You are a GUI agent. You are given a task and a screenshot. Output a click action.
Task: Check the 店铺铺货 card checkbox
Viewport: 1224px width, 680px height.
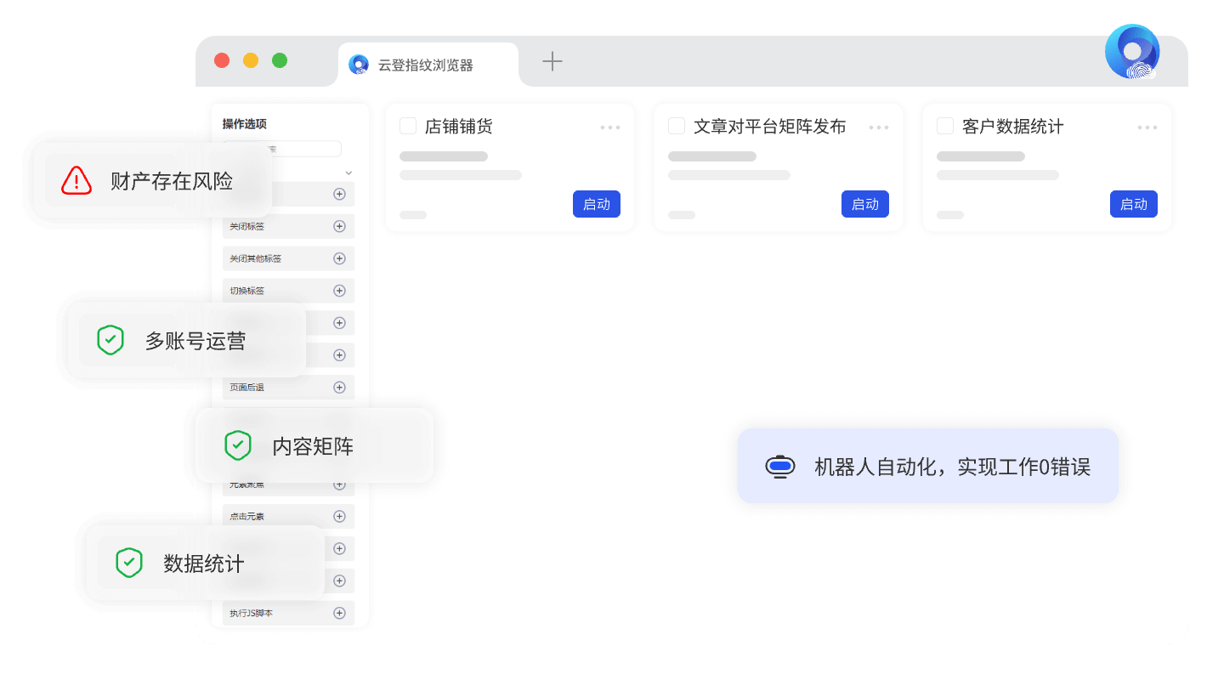tap(407, 125)
